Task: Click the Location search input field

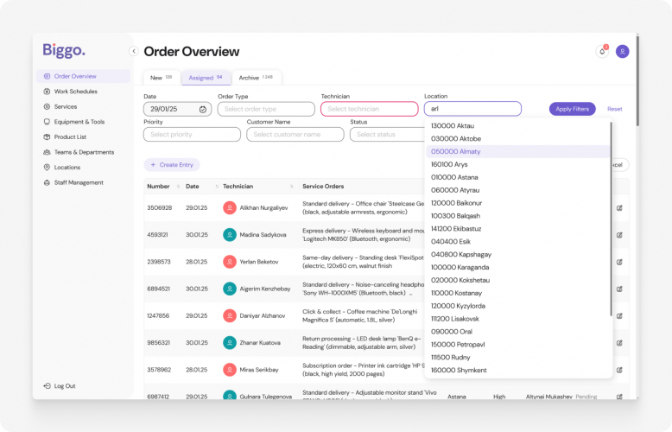Action: [x=472, y=109]
